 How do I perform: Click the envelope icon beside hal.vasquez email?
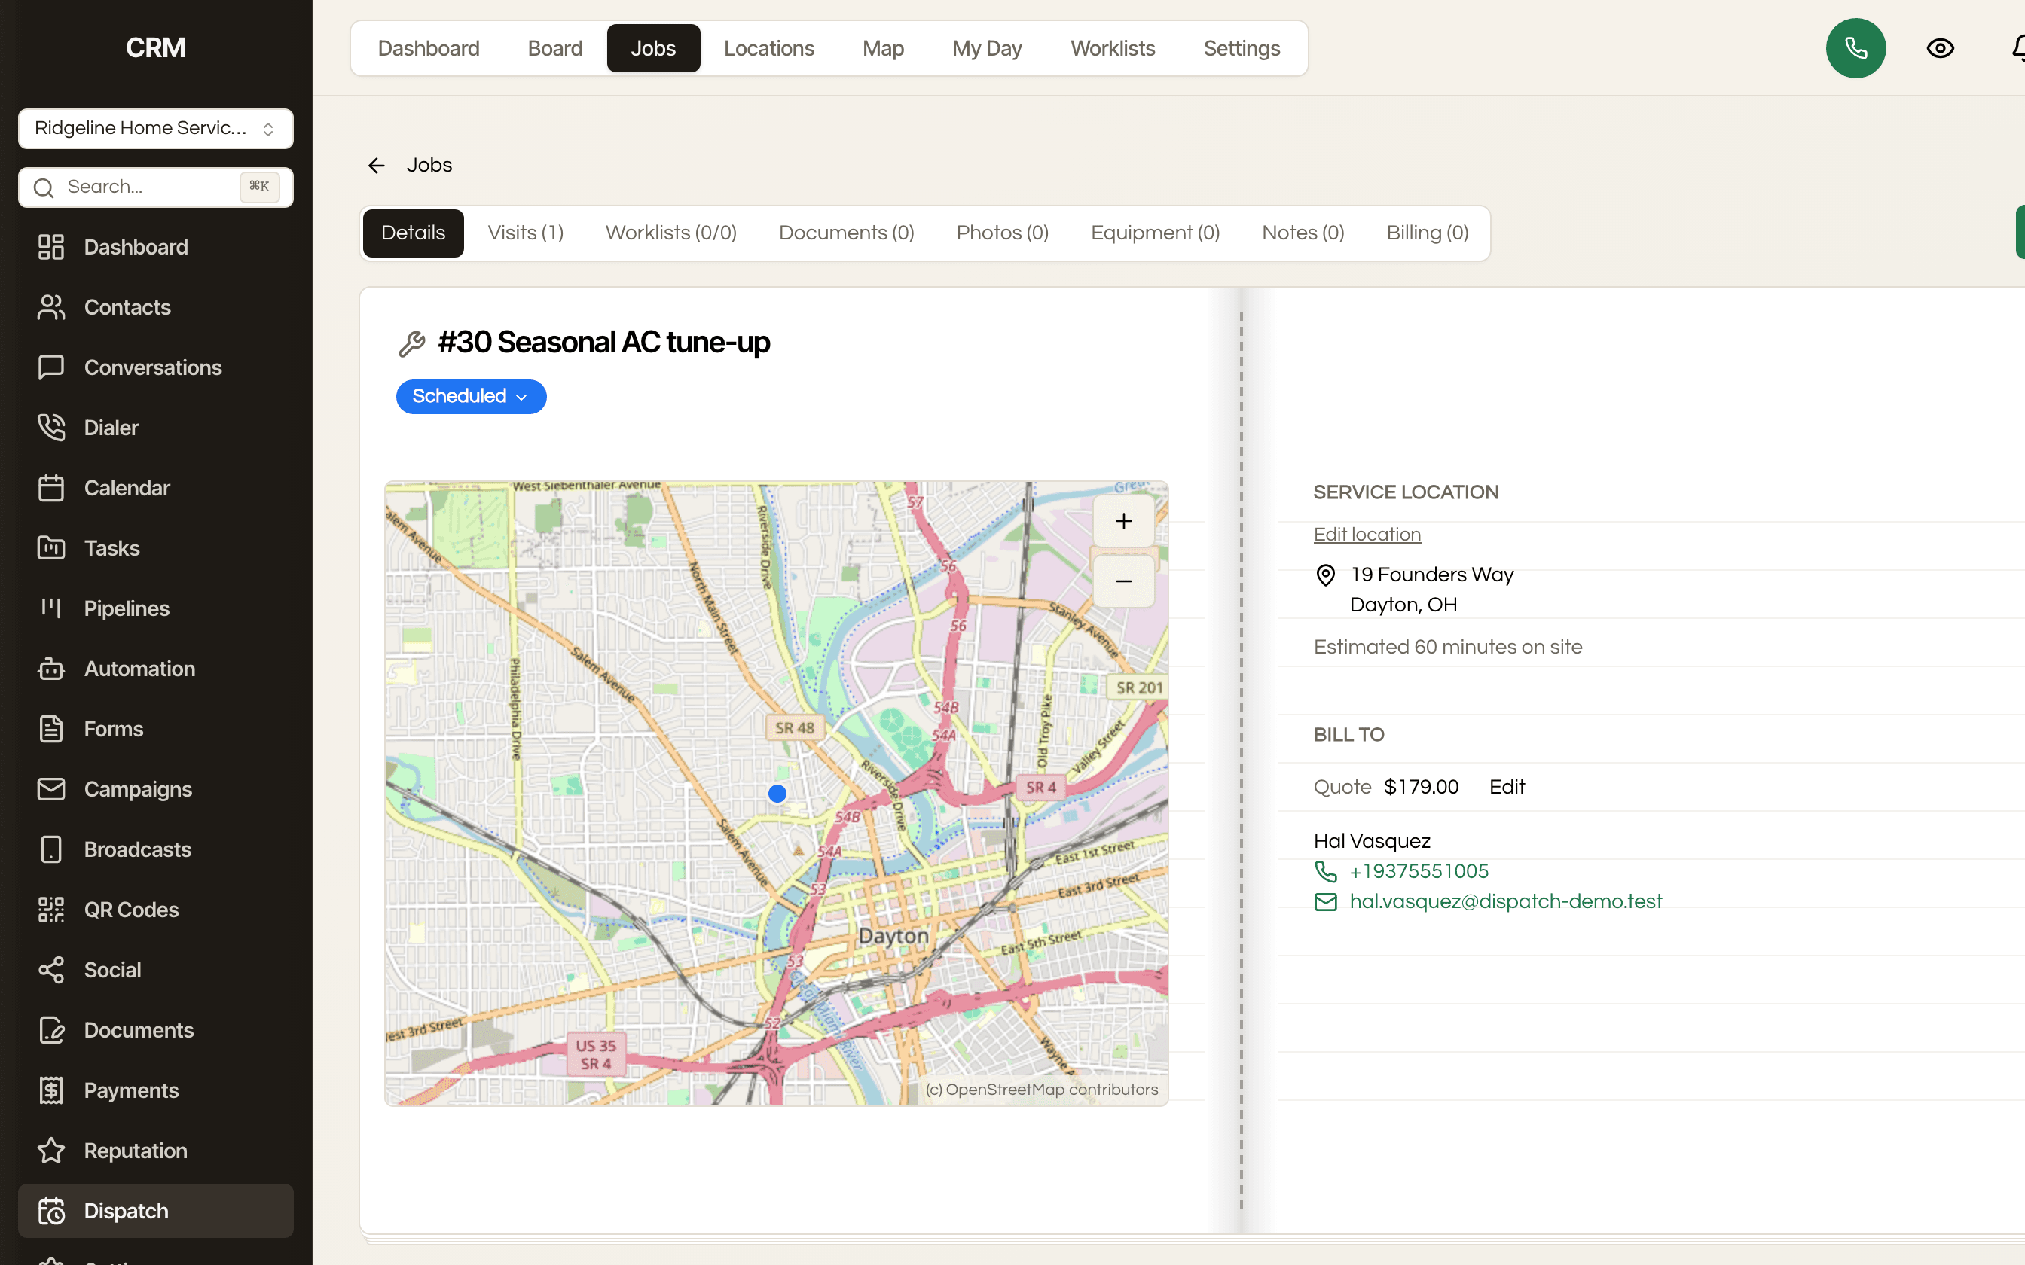[x=1325, y=902]
